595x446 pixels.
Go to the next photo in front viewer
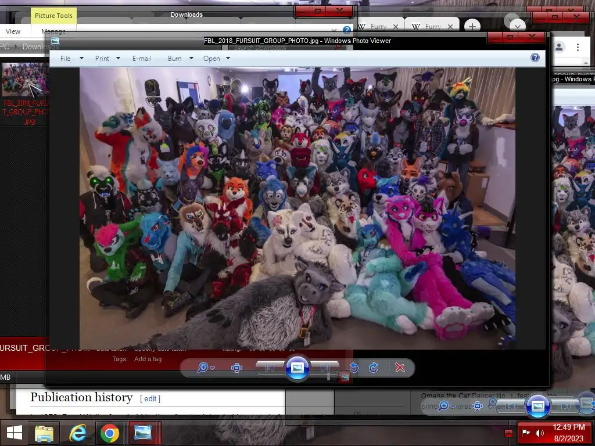pos(325,368)
